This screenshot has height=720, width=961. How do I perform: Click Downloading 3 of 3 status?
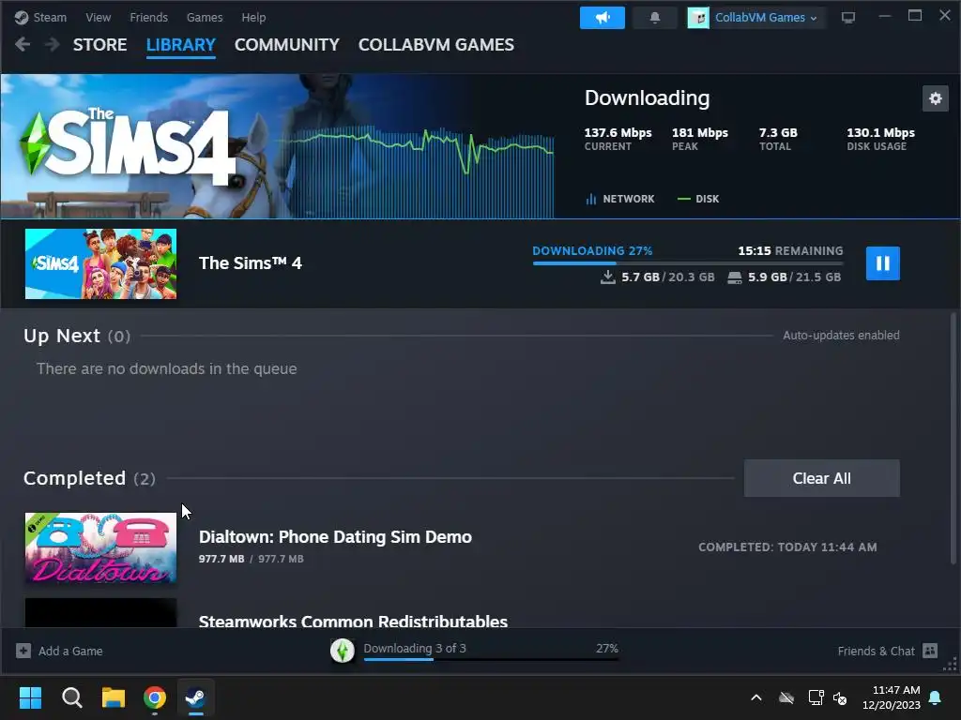click(x=414, y=648)
